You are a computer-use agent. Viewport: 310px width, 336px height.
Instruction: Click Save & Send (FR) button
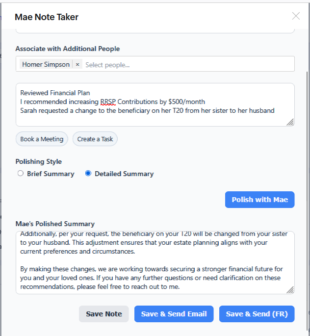(x=257, y=314)
